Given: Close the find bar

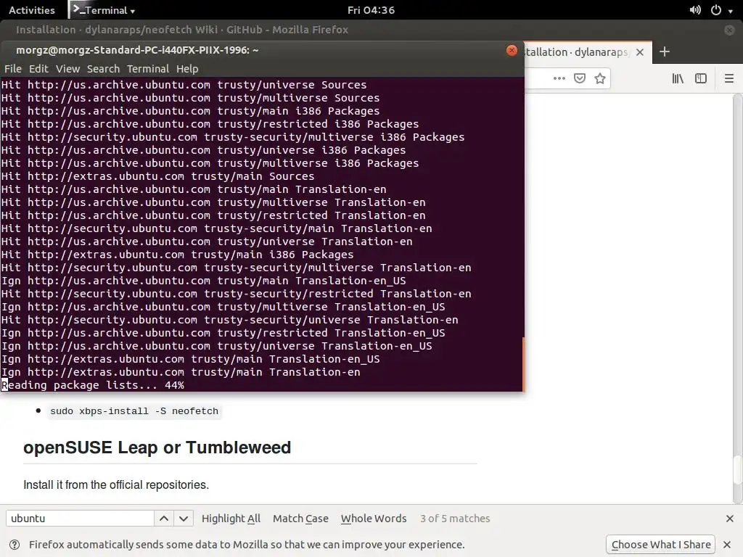Looking at the screenshot, I should click(730, 519).
